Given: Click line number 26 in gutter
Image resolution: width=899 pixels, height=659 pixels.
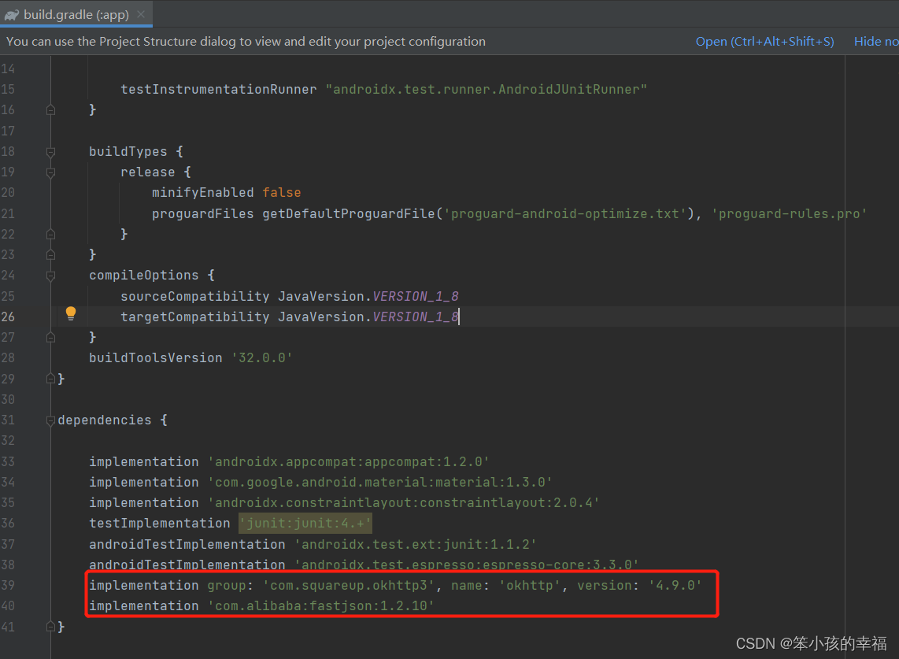Looking at the screenshot, I should click(8, 317).
